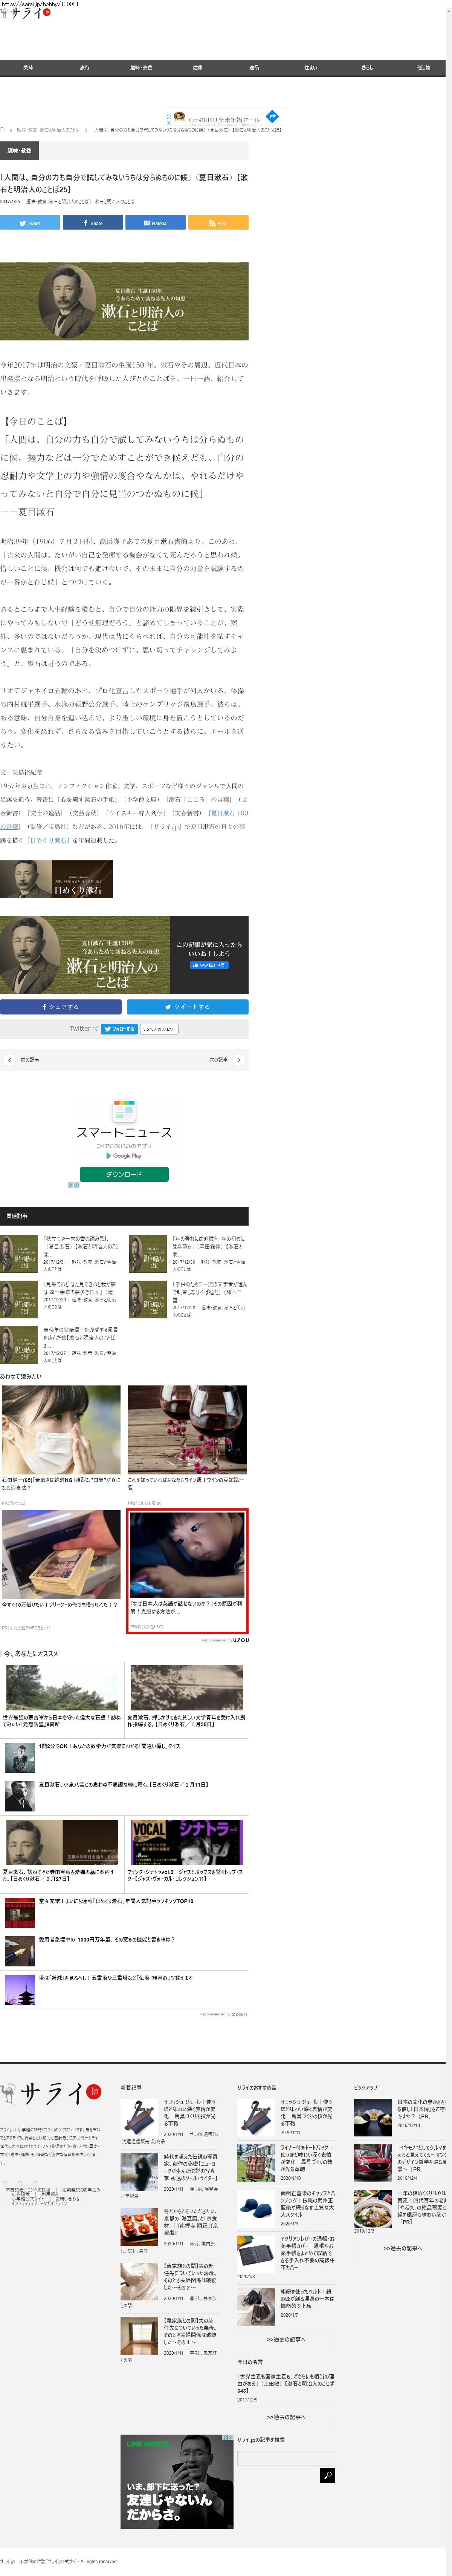Open the 旅行 navigation menu item

(84, 68)
